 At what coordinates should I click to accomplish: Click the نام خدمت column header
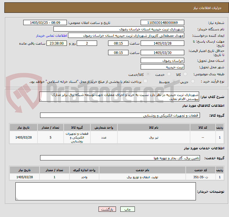[x=142, y=170]
